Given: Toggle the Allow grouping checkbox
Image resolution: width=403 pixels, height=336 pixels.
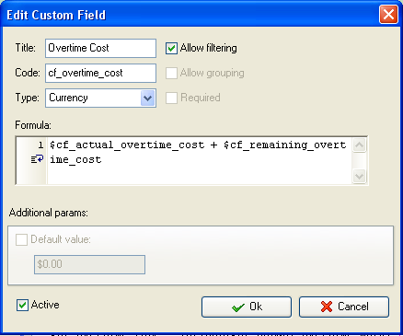Looking at the screenshot, I should click(171, 73).
